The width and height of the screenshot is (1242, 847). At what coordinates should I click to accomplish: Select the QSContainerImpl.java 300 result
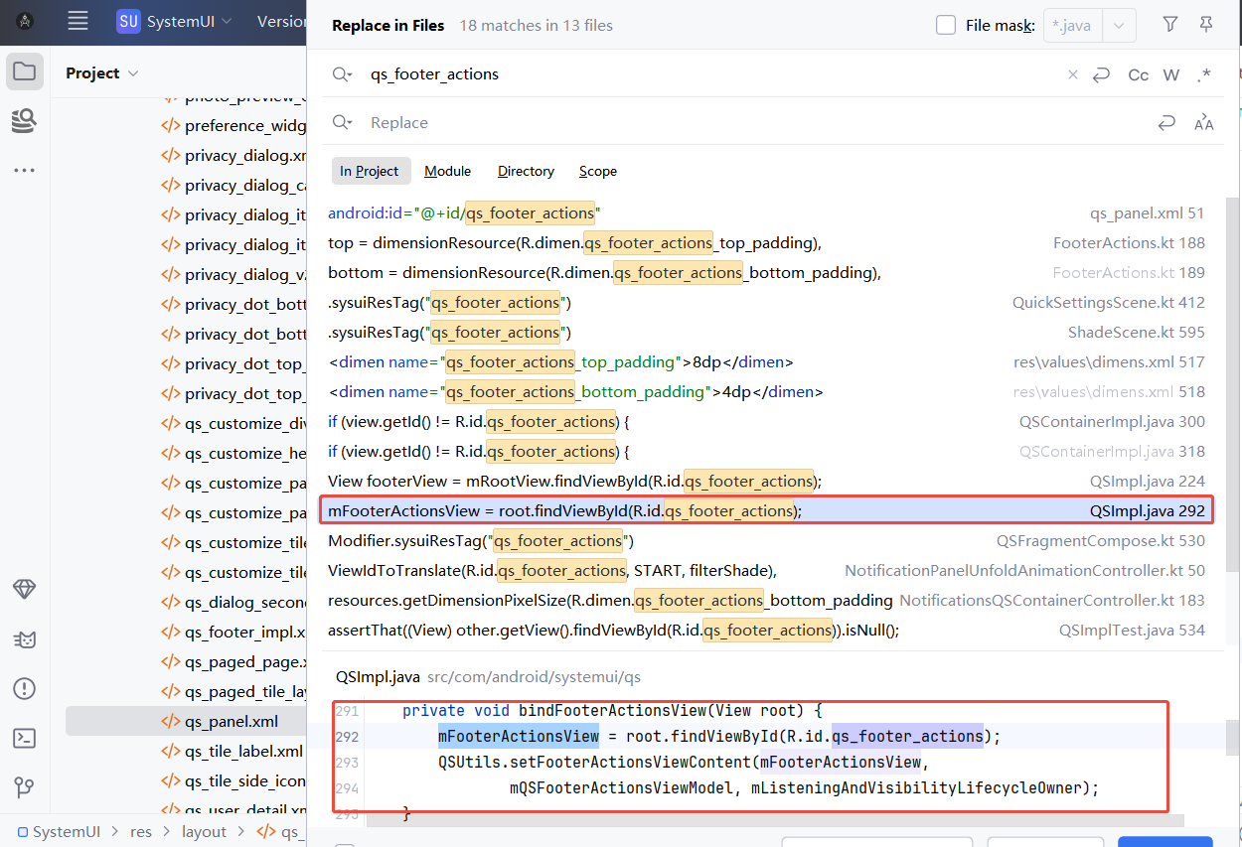[x=766, y=421]
